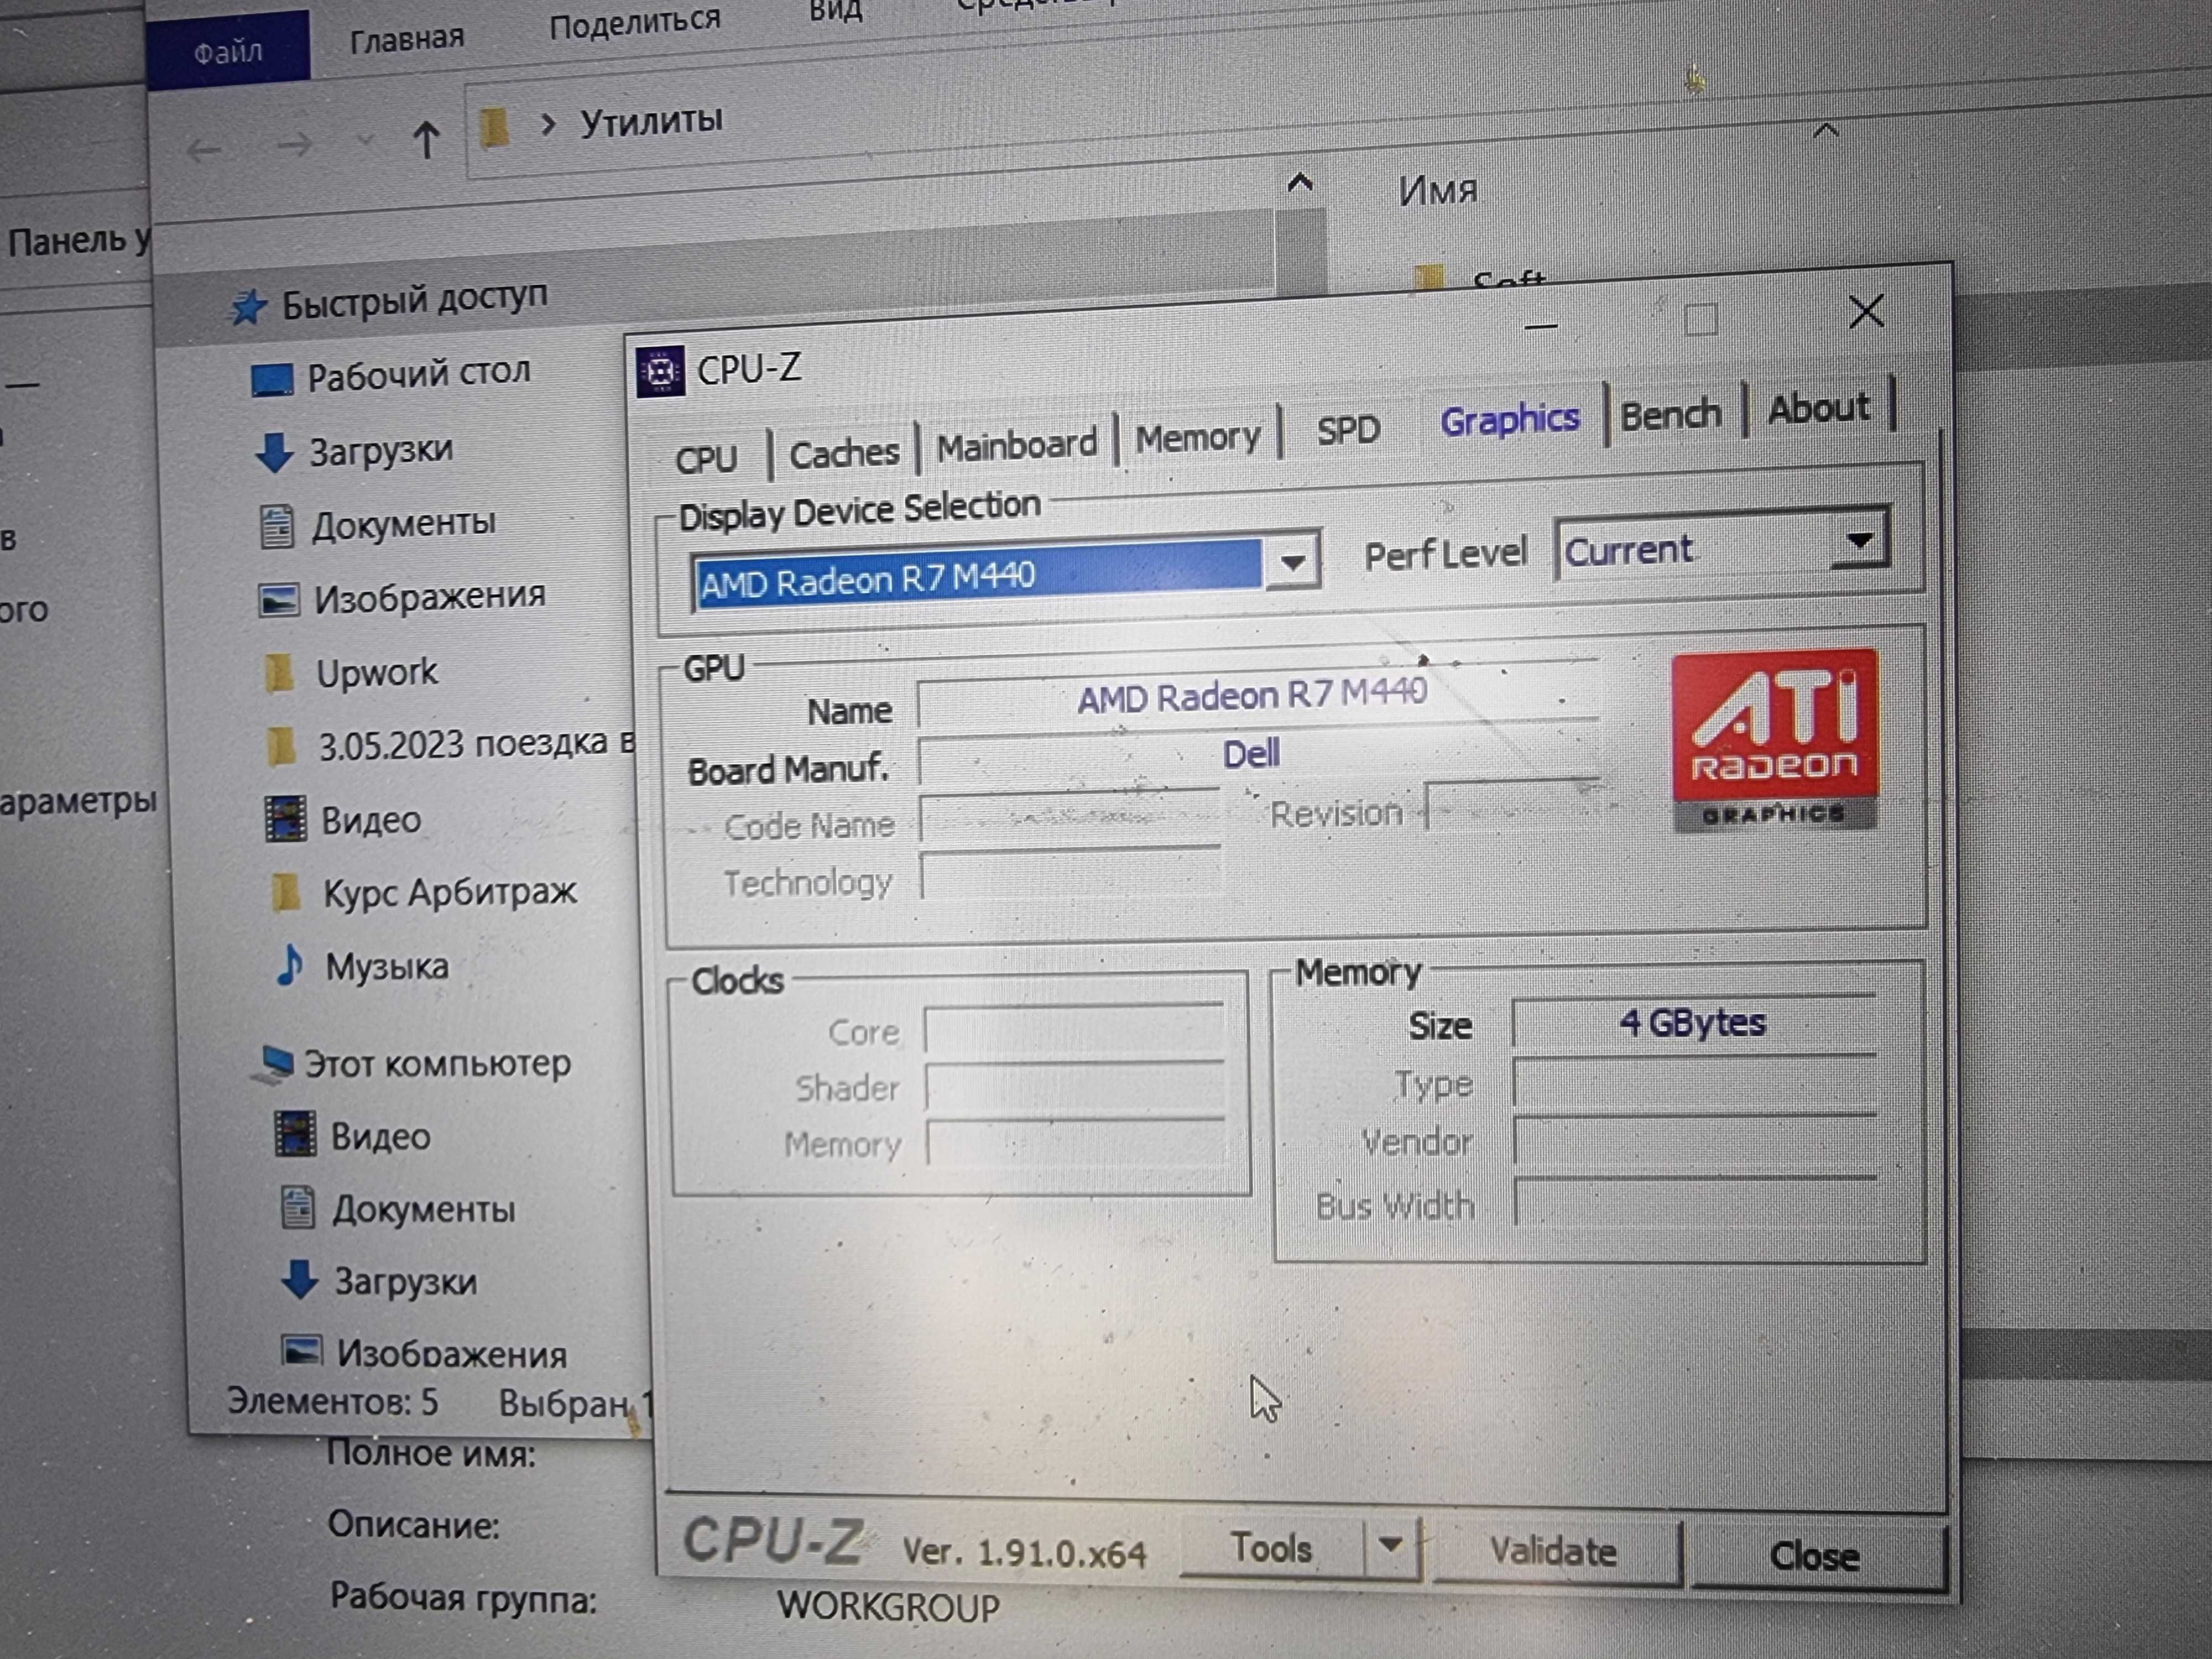This screenshot has width=2212, height=1659.
Task: Click the Документы icon under Этот компьютер
Action: click(297, 1207)
